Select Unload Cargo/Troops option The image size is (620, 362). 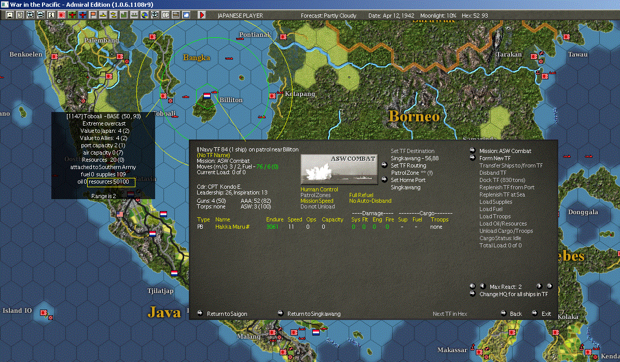[x=506, y=231]
